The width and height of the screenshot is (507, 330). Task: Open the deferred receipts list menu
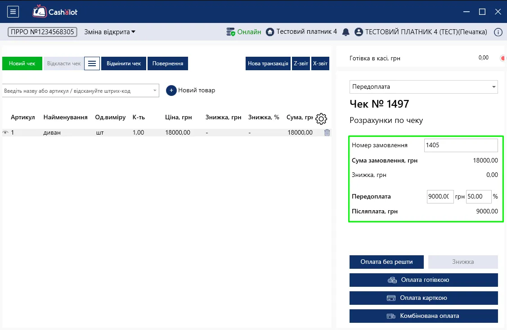(92, 63)
